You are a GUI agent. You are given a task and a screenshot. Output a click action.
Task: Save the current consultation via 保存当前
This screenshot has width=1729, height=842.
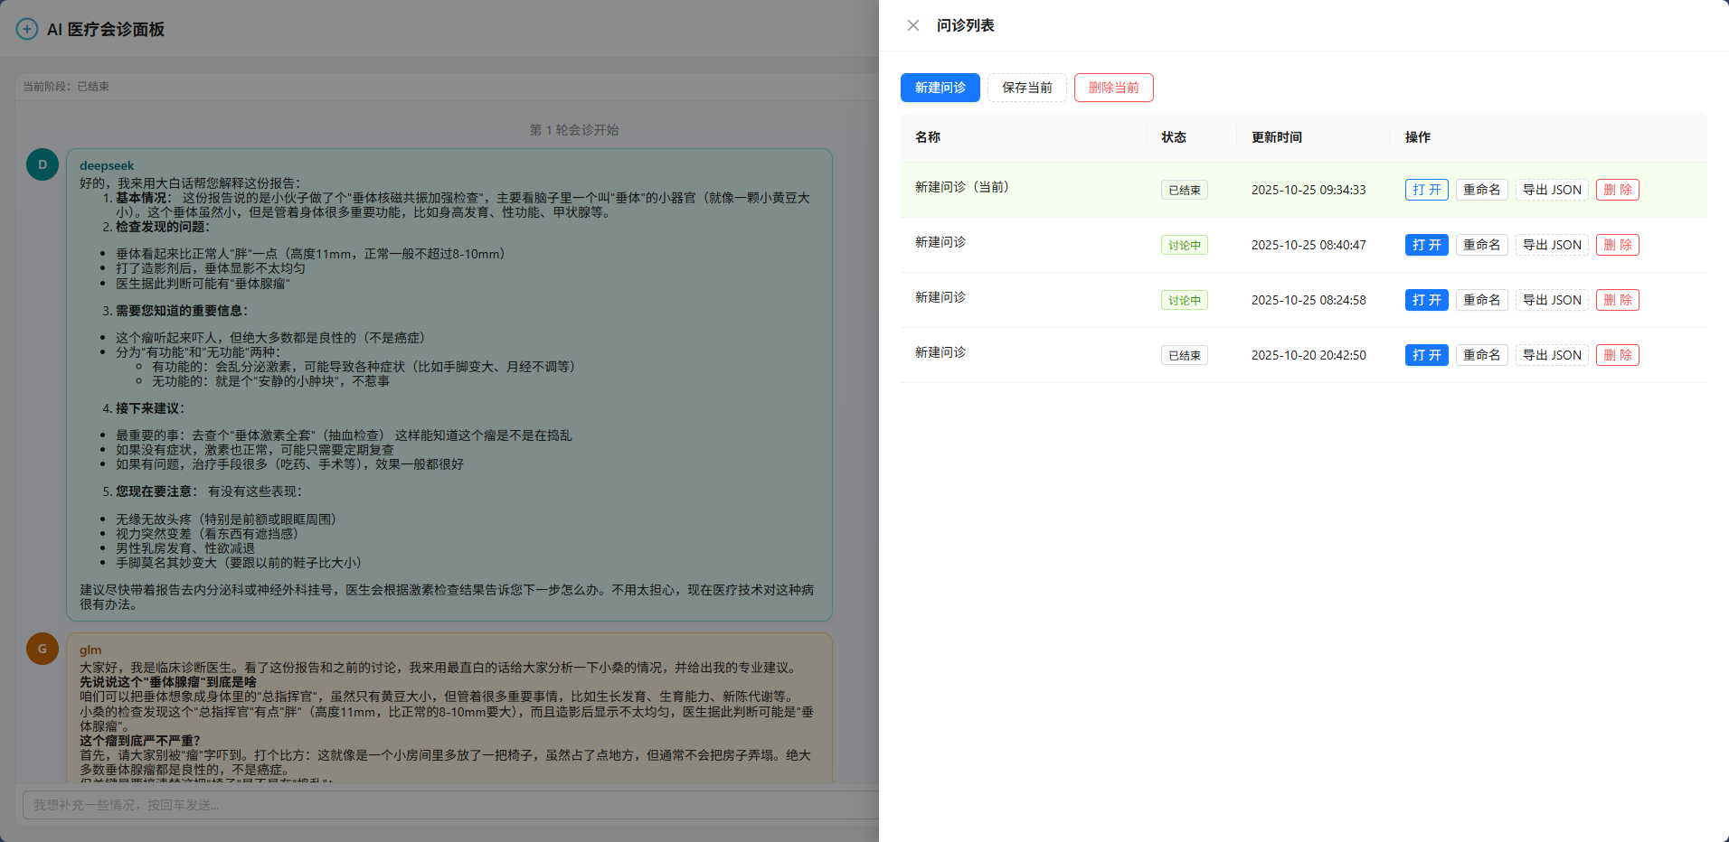pos(1026,88)
